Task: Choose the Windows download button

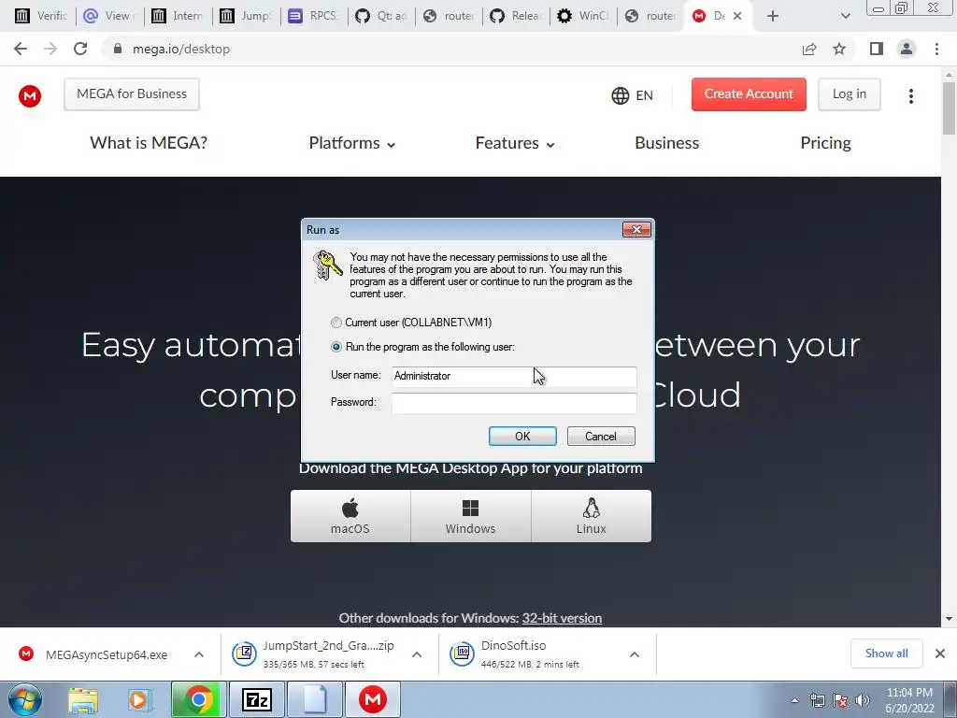Action: pyautogui.click(x=471, y=516)
